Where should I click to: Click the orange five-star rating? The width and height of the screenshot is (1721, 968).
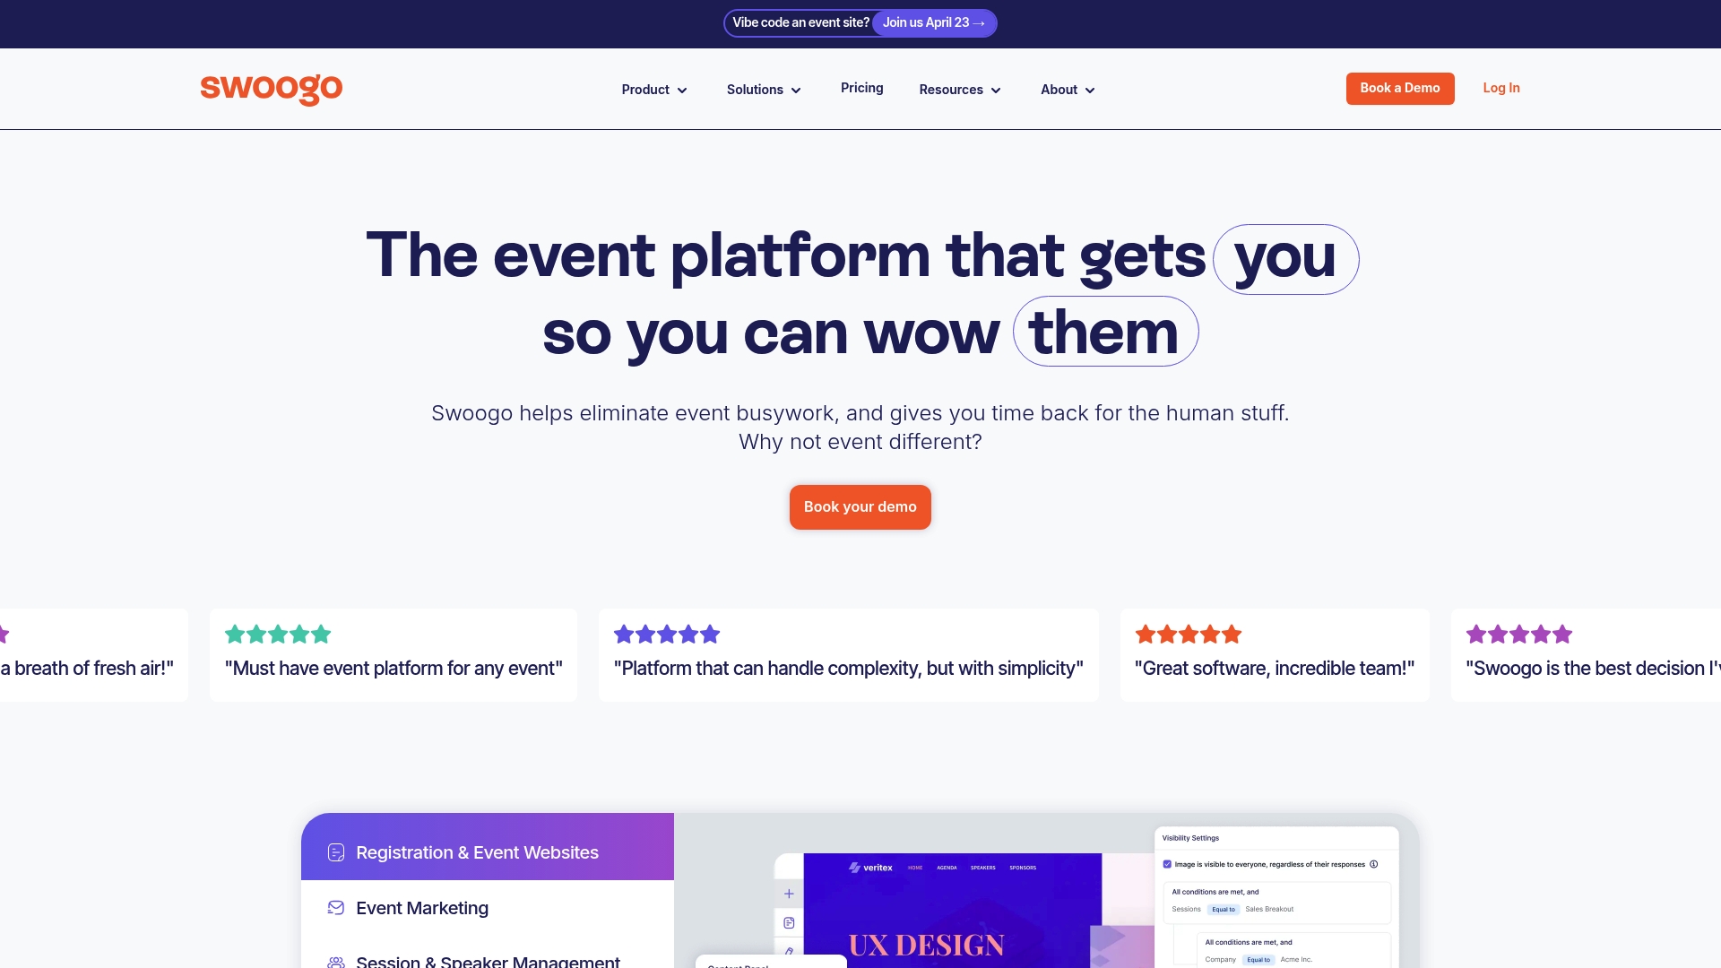point(1188,635)
